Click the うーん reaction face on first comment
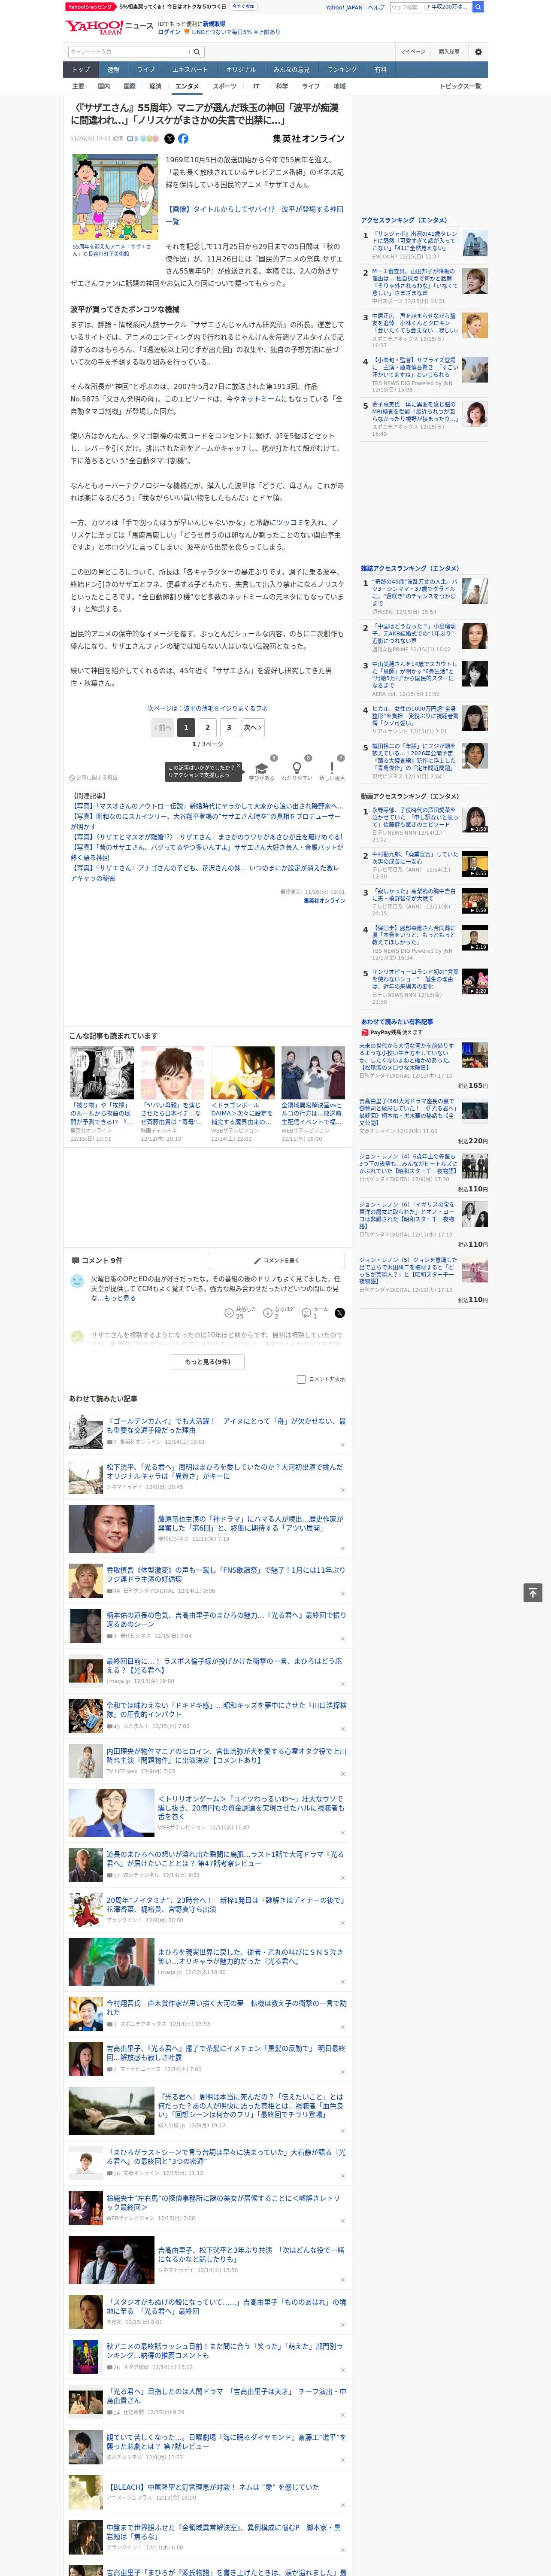Image resolution: width=551 pixels, height=2576 pixels. 307,1312
